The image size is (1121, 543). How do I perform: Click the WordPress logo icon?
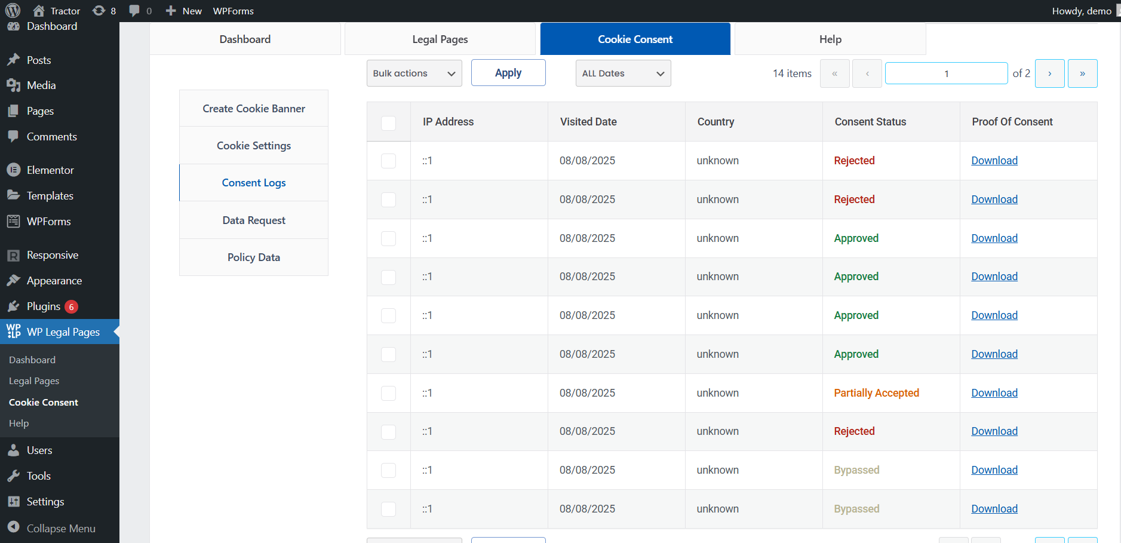point(13,10)
